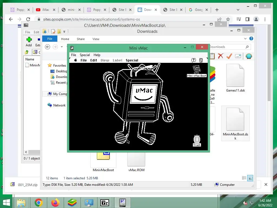The height and width of the screenshot is (208, 277).
Task: Click the search Downloads box
Action: (230, 47)
